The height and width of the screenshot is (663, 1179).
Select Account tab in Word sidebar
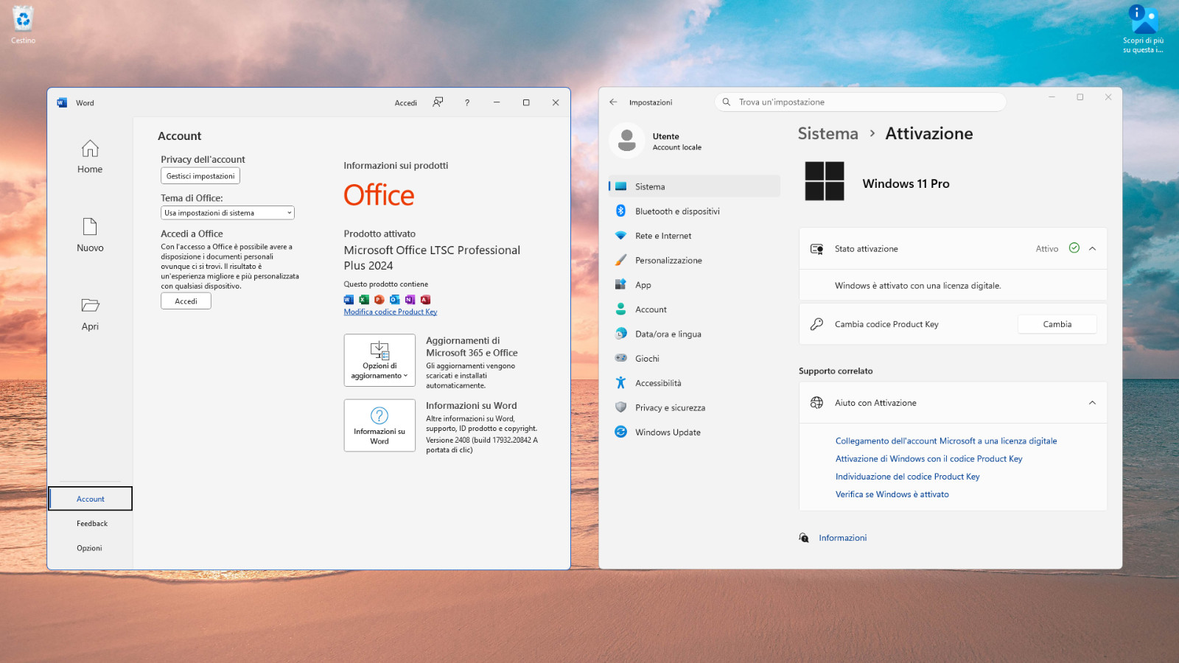pos(91,499)
